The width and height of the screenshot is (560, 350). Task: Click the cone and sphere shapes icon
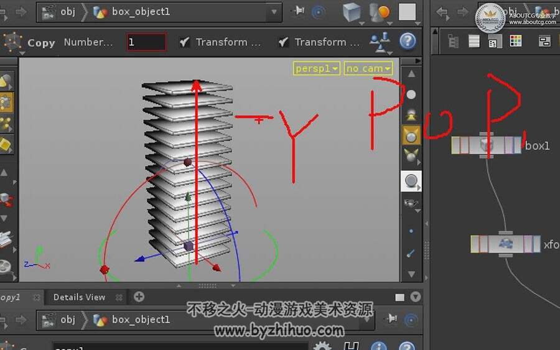(x=380, y=12)
